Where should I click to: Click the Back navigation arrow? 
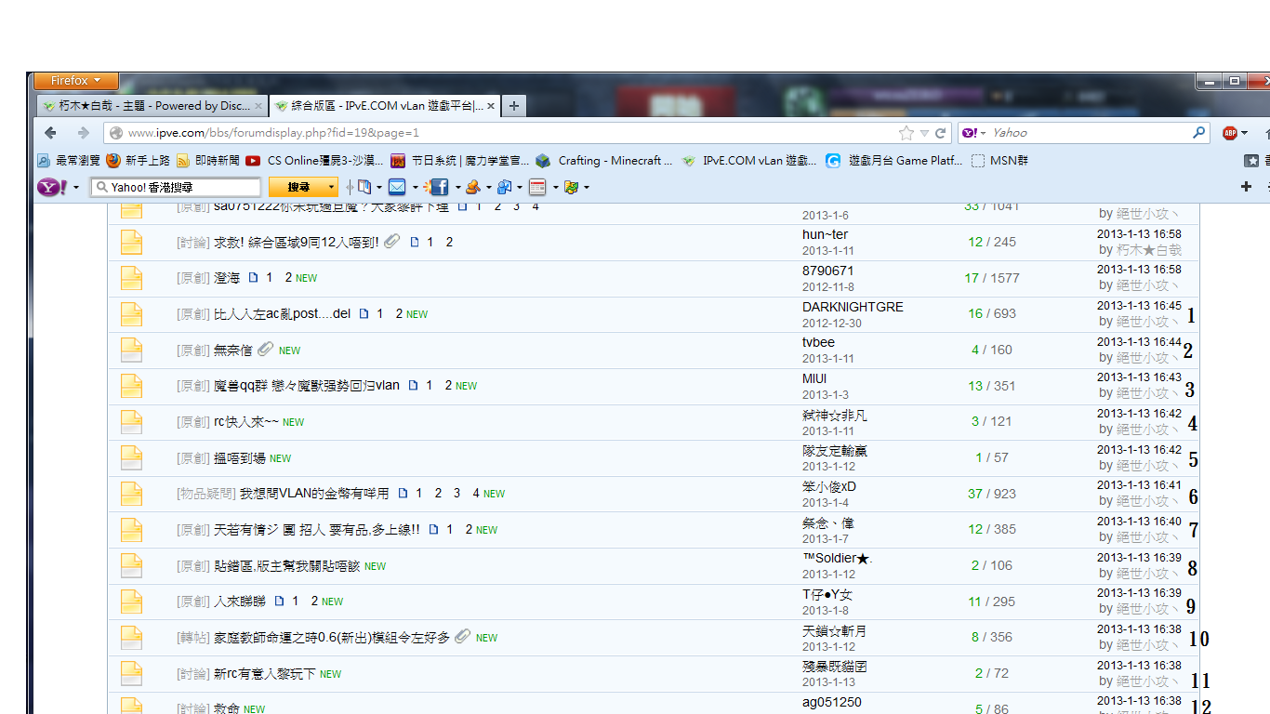click(x=51, y=133)
